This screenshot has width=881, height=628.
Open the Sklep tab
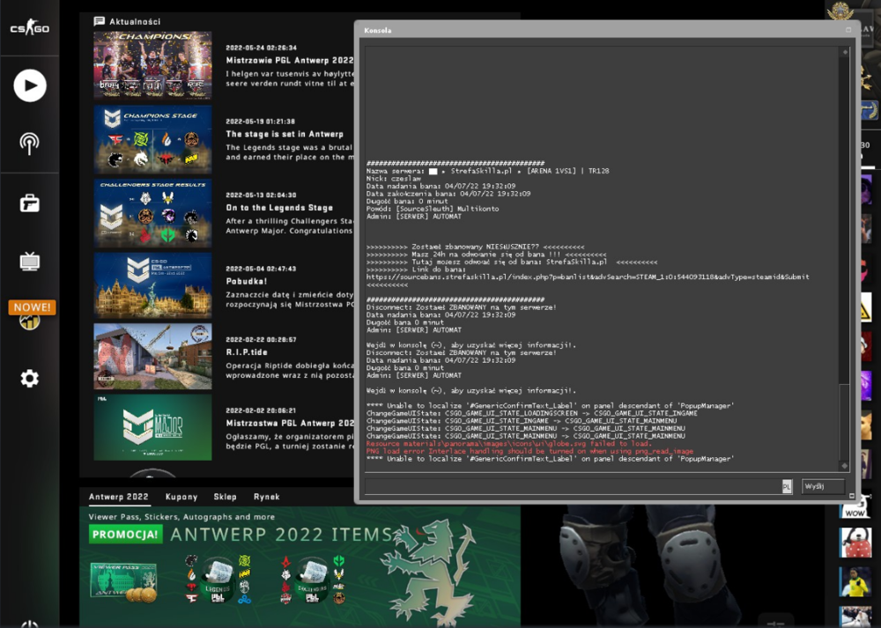225,497
